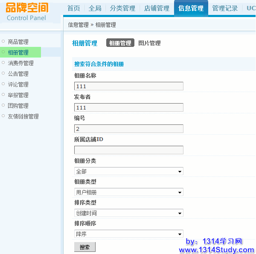The image size is (256, 254).
Task: Expand the 排序类型 dropdown
Action: pos(128,213)
